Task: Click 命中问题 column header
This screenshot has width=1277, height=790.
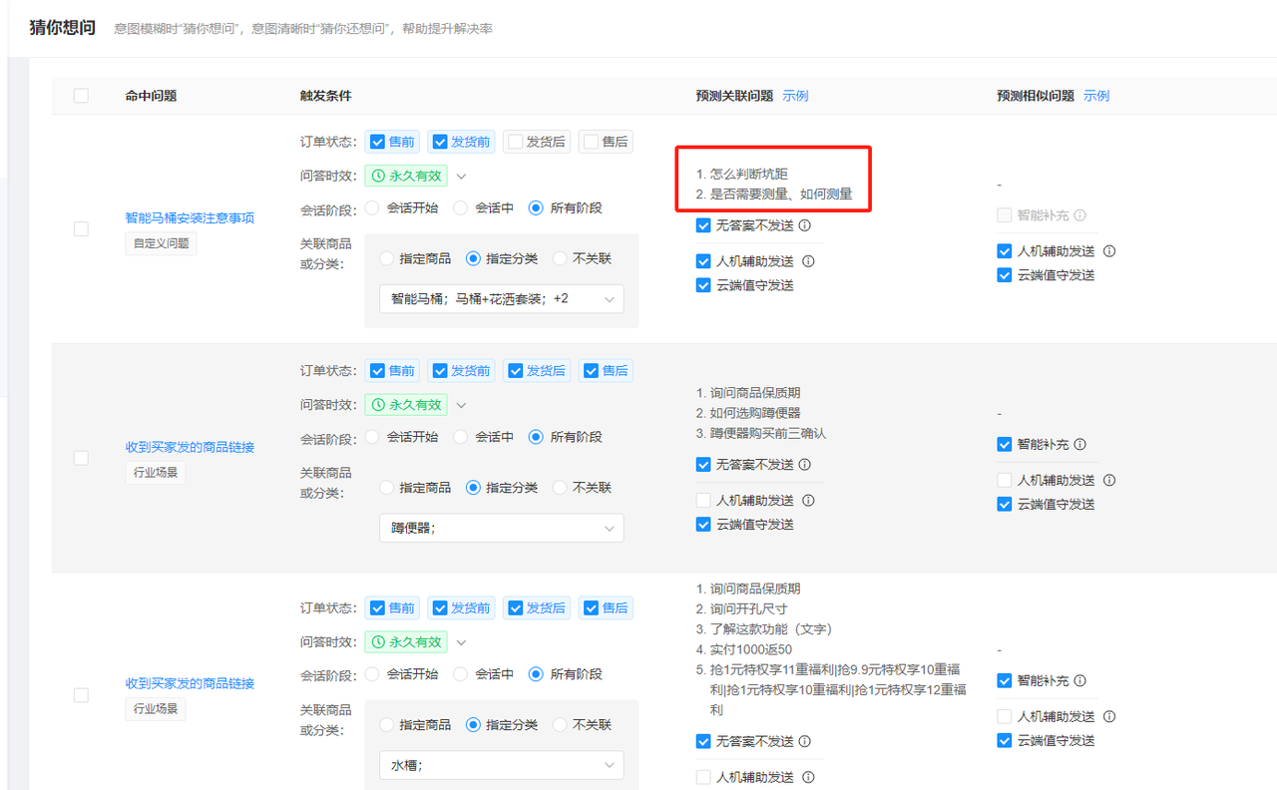Action: tap(151, 96)
